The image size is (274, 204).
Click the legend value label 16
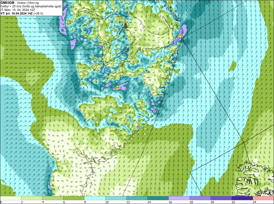(170, 202)
